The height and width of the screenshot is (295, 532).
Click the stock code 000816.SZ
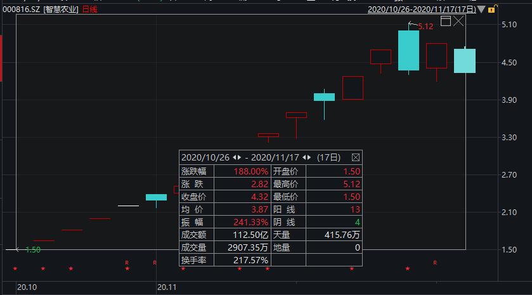[x=20, y=10]
